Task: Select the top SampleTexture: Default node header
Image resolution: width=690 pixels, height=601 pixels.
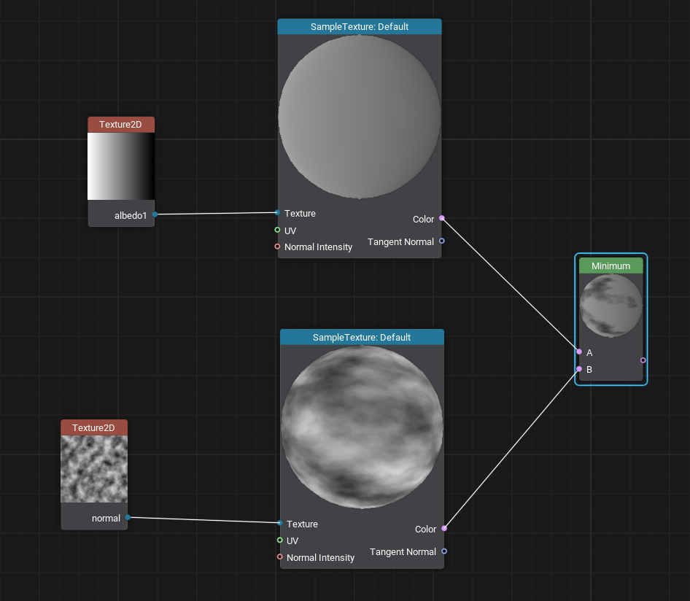Action: (x=360, y=26)
